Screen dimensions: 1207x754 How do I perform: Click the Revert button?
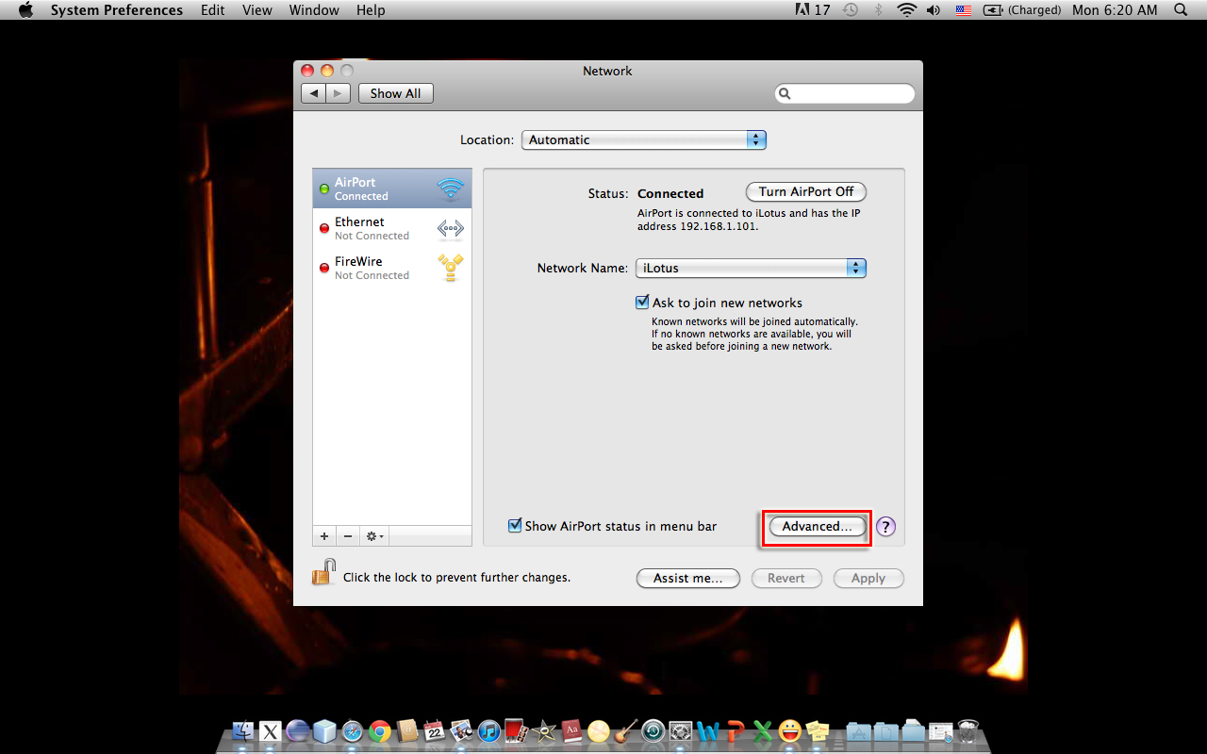point(786,578)
